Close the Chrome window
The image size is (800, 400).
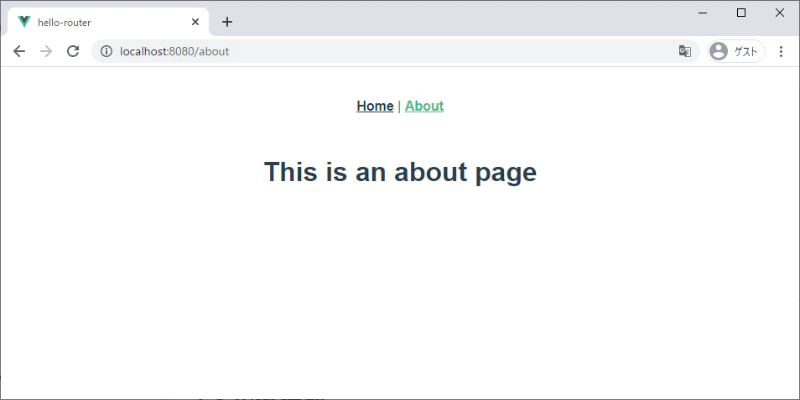(x=780, y=13)
